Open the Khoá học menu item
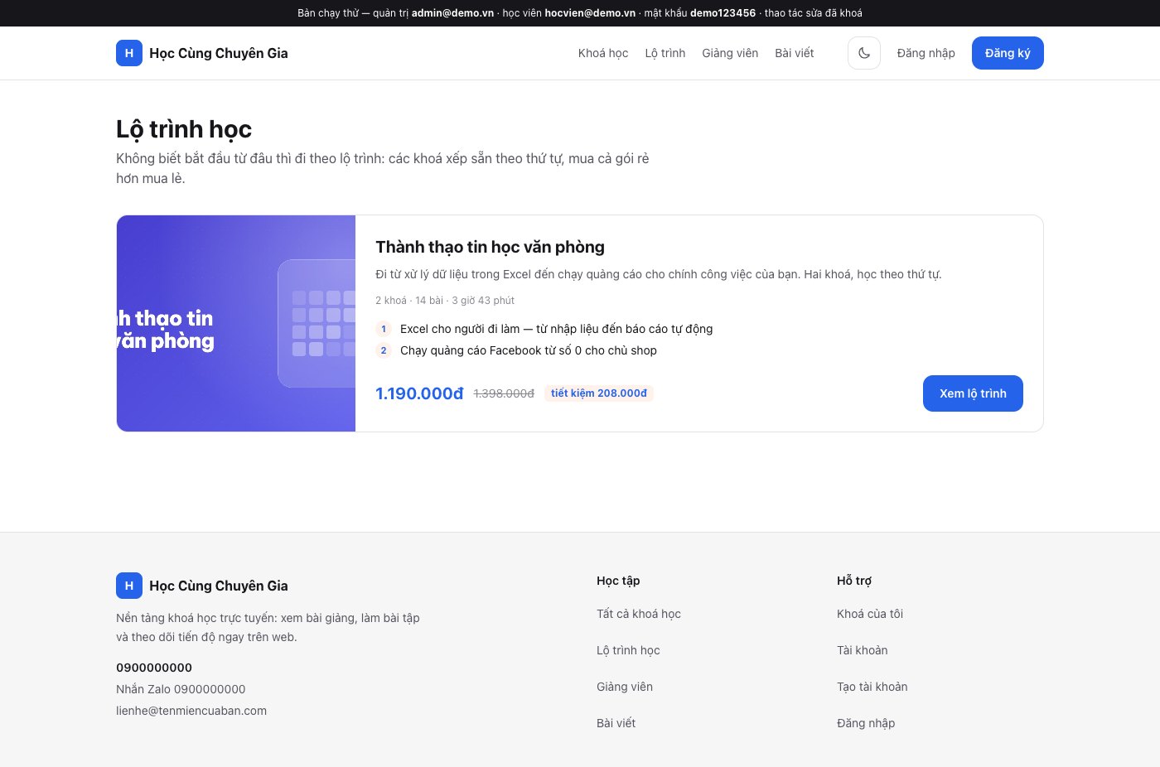 click(603, 53)
